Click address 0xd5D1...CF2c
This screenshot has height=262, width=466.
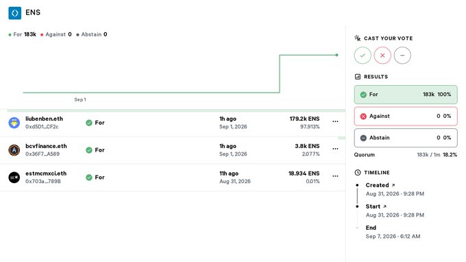(x=42, y=127)
